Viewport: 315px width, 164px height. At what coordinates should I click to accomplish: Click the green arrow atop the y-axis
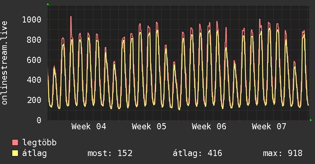click(48, 4)
